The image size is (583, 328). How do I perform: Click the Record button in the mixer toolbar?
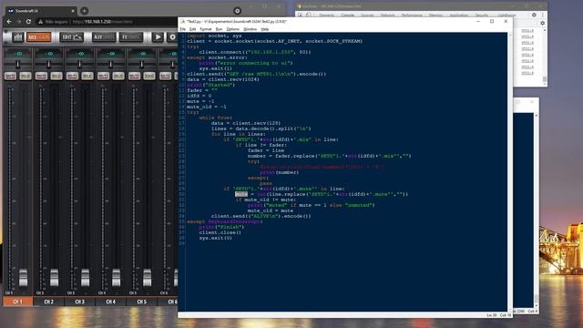tap(172, 37)
